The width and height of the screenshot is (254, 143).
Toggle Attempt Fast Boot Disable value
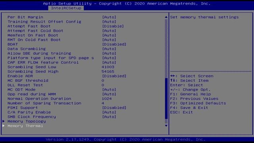pyautogui.click(x=113, y=26)
